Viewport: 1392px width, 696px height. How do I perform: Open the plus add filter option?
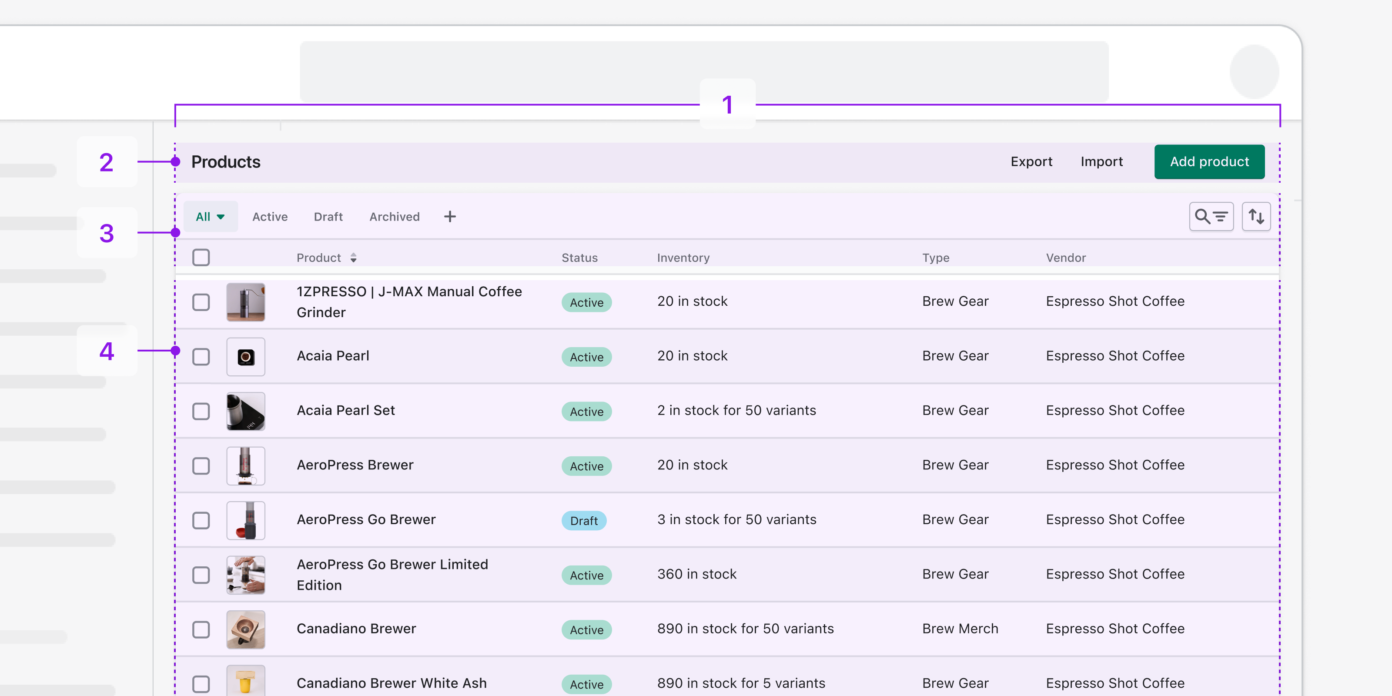[450, 217]
